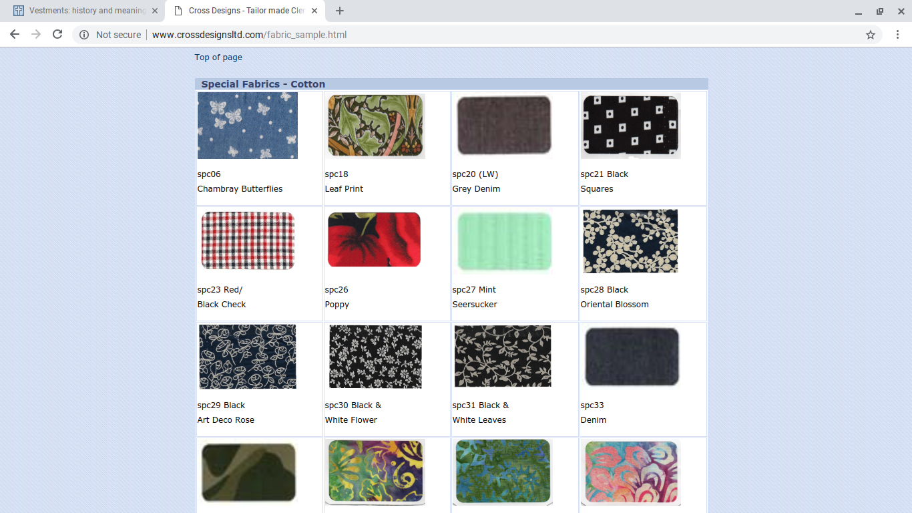Image resolution: width=912 pixels, height=513 pixels.
Task: Open the Mint Seersucker fabric swatch
Action: [x=504, y=242]
